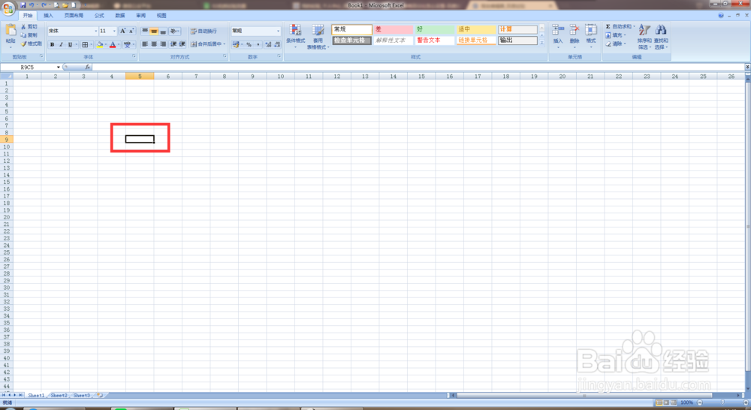Toggle Wrap Text (自动换行)
This screenshot has height=410, width=751.
[x=204, y=31]
